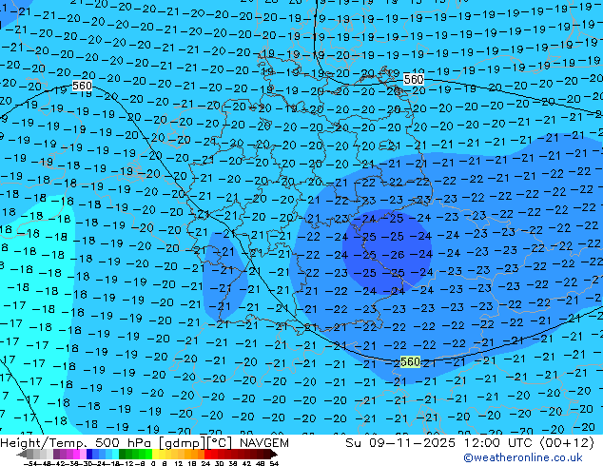Click the '(00+12)' forecast run offset
The image size is (603, 466).
(x=567, y=443)
